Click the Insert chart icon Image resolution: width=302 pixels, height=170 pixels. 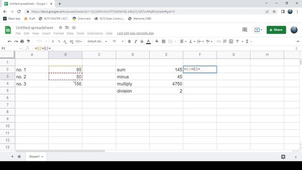(x=231, y=42)
